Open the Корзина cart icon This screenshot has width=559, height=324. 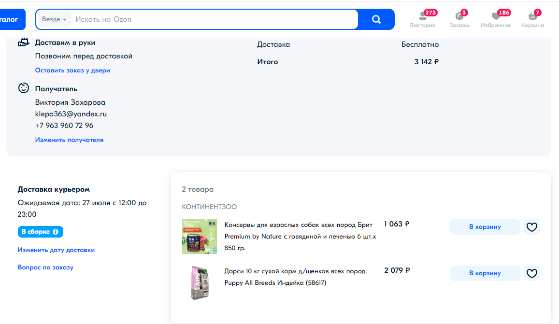[x=532, y=20]
